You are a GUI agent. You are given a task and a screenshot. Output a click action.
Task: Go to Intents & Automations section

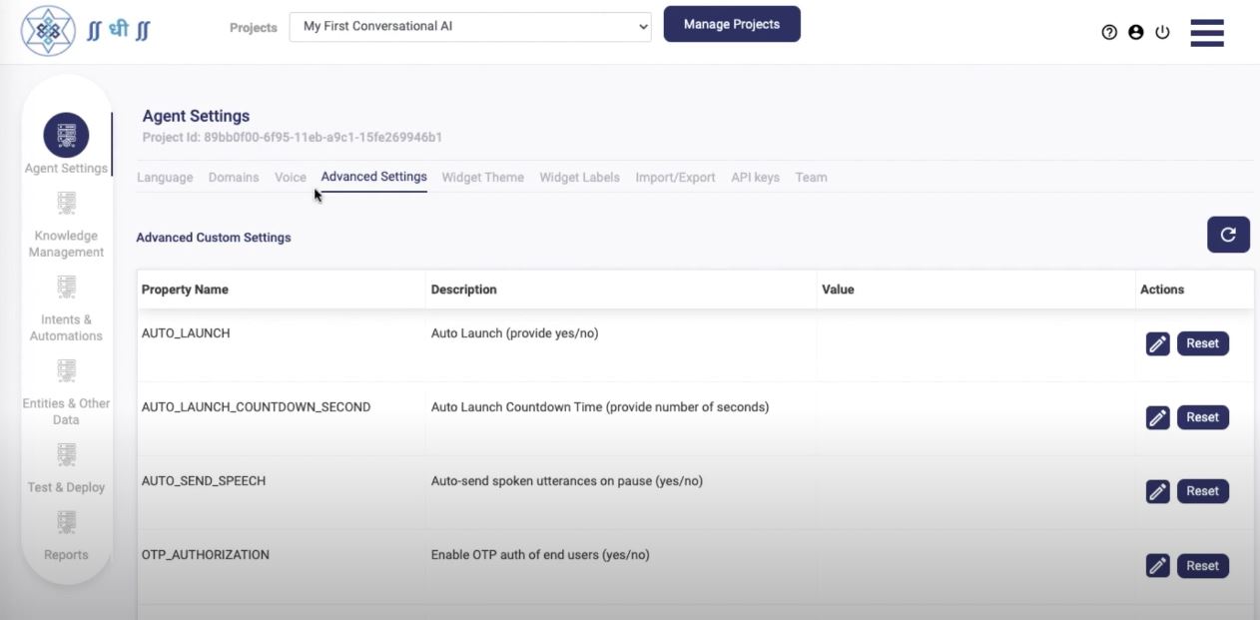(66, 289)
